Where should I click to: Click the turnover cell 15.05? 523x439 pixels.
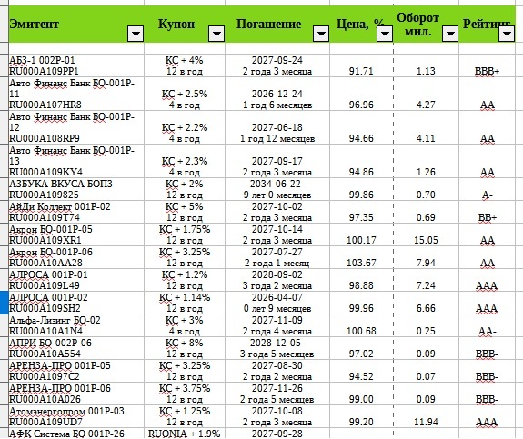426,234
